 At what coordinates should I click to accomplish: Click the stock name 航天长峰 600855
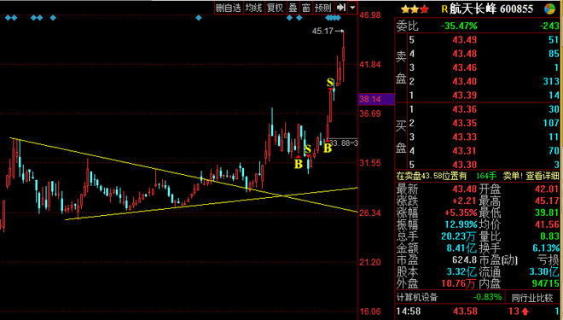click(491, 9)
